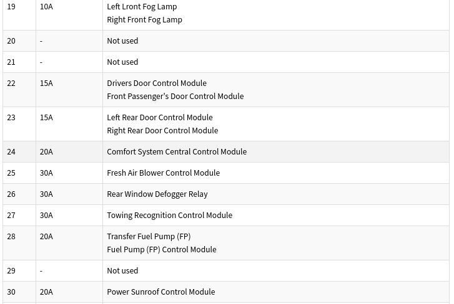The image size is (454, 304).
Task: Click Right Front Fog Lamp text
Action: (x=144, y=20)
